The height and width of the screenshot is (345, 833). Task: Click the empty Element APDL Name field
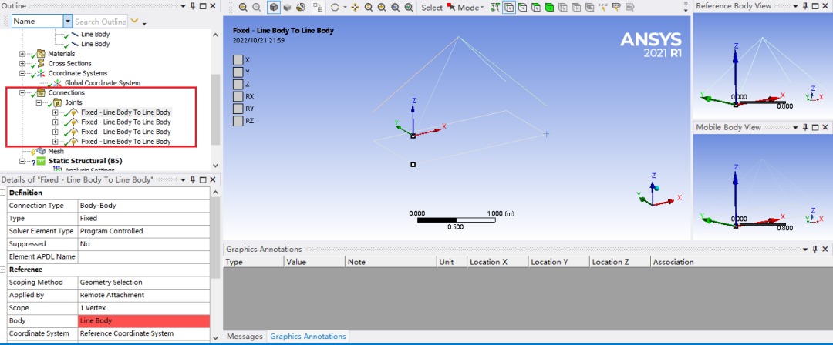pyautogui.click(x=143, y=257)
